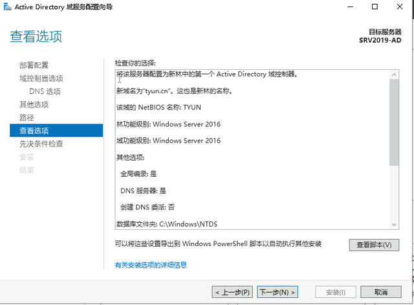Go back with 上一步(P) button
Image resolution: width=414 pixels, height=305 pixels.
[232, 292]
